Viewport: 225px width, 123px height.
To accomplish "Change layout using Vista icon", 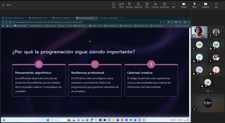I will pyautogui.click(x=147, y=4).
